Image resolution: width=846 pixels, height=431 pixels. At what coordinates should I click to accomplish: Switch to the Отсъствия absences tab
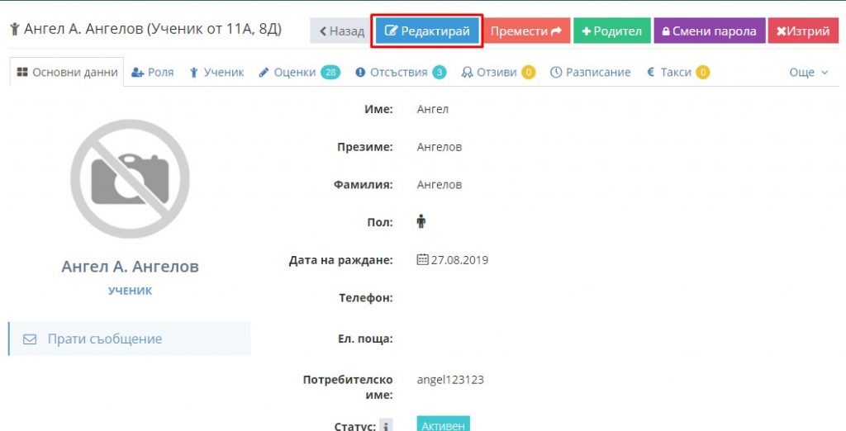point(401,73)
